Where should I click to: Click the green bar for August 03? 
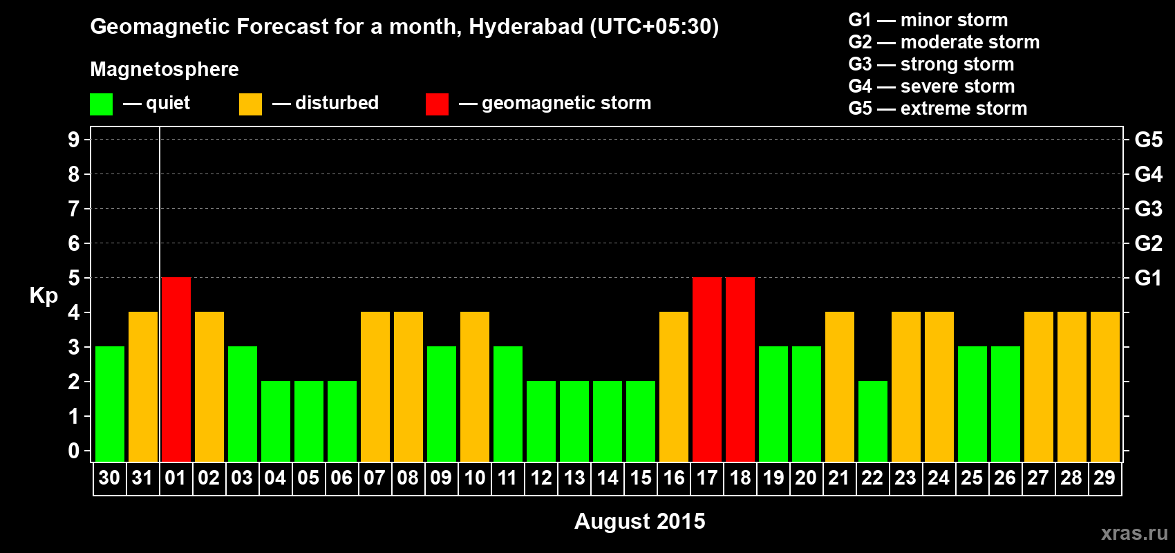coord(243,404)
